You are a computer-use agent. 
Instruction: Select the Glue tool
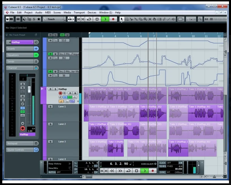click(136, 19)
